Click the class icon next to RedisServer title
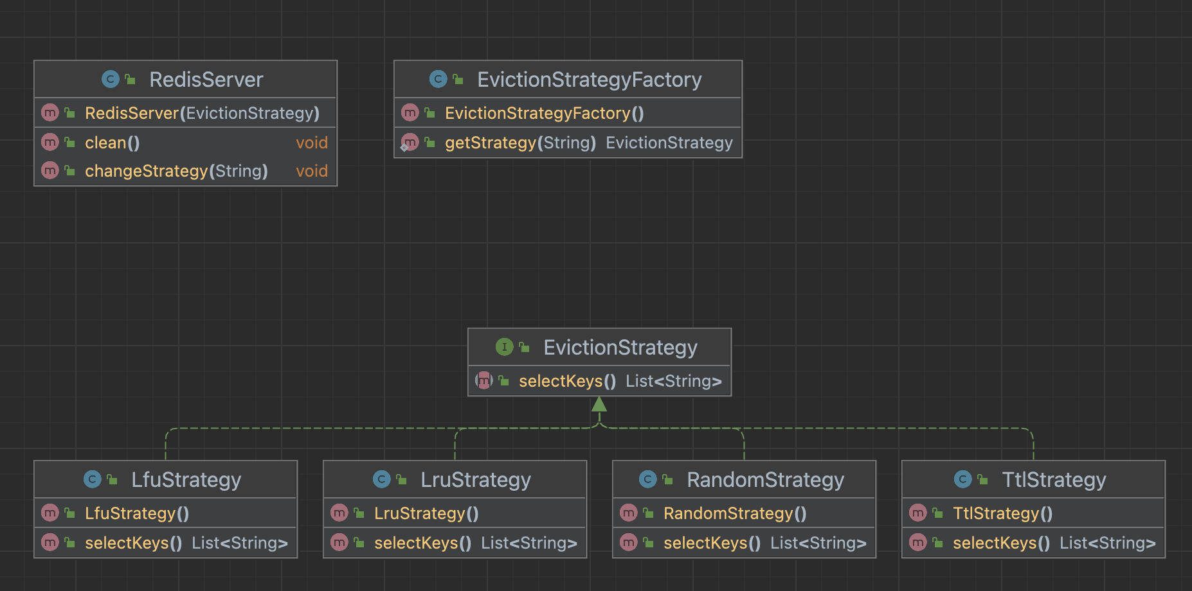This screenshot has height=591, width=1192. click(111, 79)
